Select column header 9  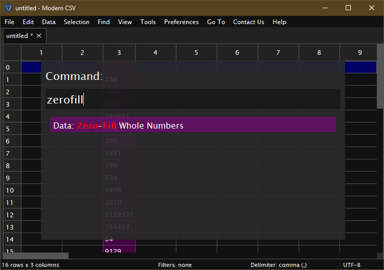[358, 52]
